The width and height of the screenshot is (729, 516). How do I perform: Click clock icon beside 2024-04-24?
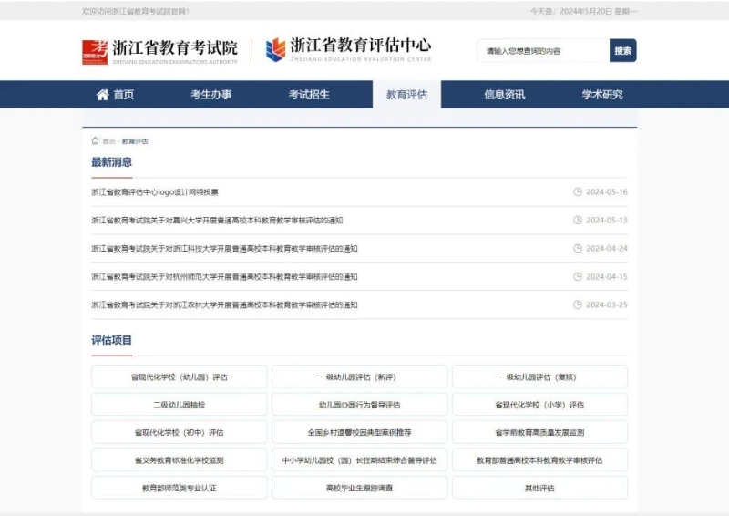point(578,249)
